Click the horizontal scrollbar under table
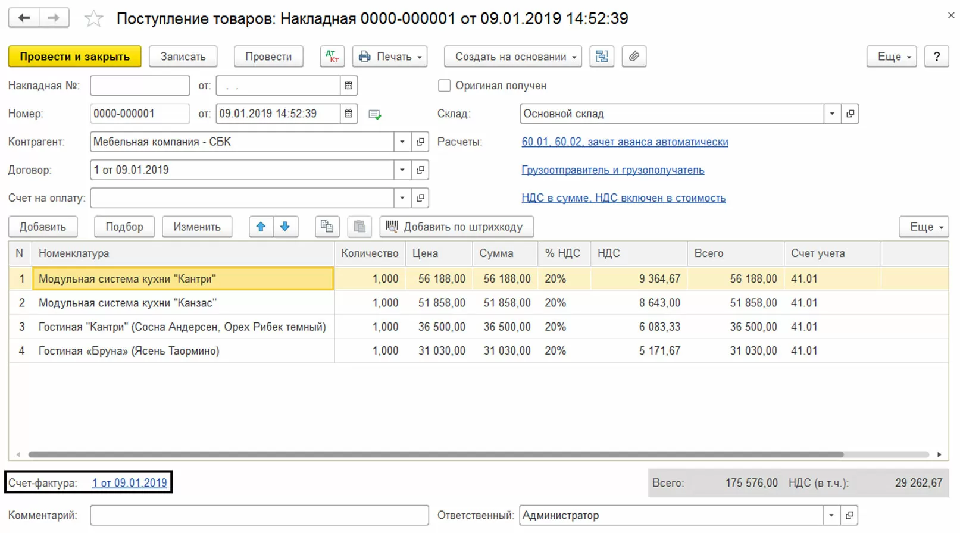 click(x=436, y=454)
